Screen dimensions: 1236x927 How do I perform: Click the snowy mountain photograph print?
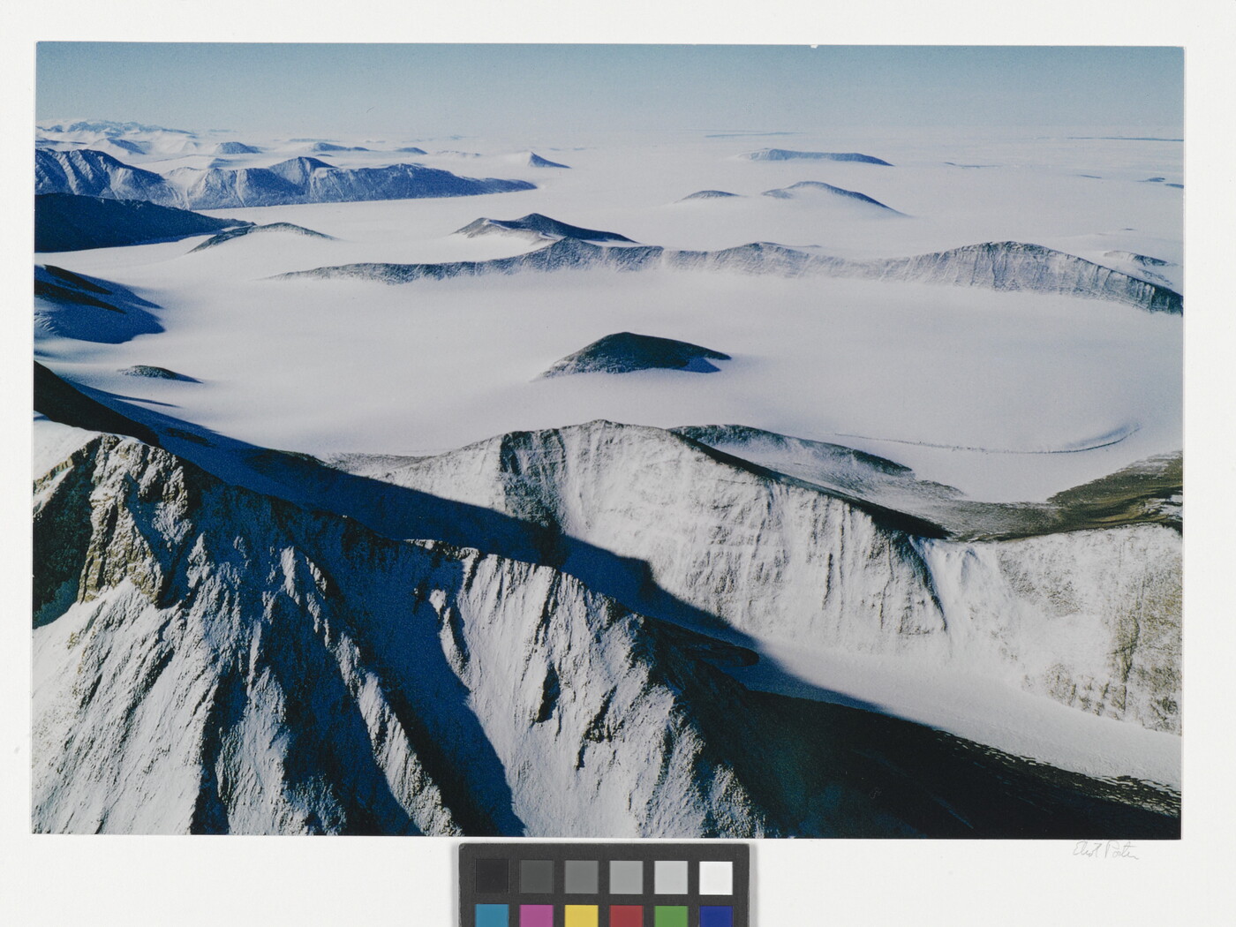point(607,440)
